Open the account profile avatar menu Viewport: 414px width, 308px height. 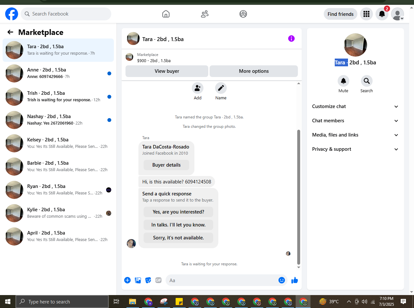[x=398, y=14]
